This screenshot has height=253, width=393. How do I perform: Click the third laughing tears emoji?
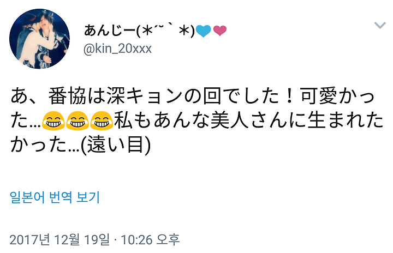[x=102, y=121]
